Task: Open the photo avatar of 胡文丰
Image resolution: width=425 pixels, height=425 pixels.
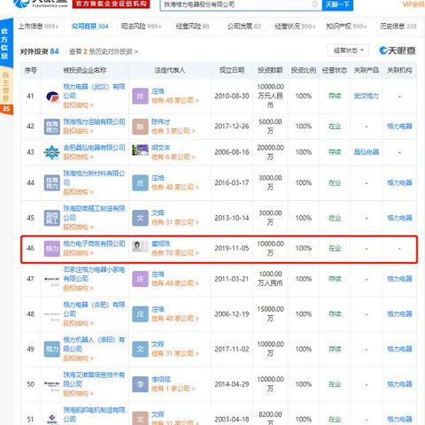Action: coord(140,150)
